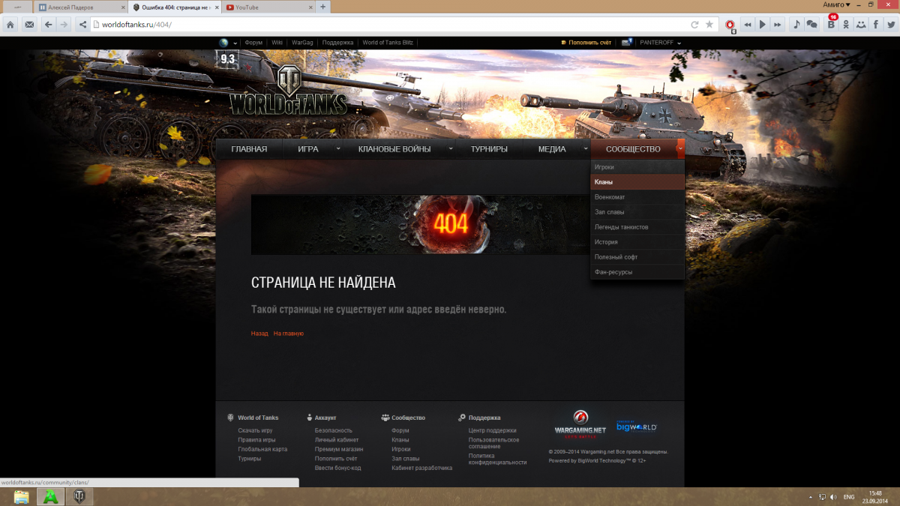Click the previous track rewind button
Screen dimensions: 900x506
click(x=747, y=25)
